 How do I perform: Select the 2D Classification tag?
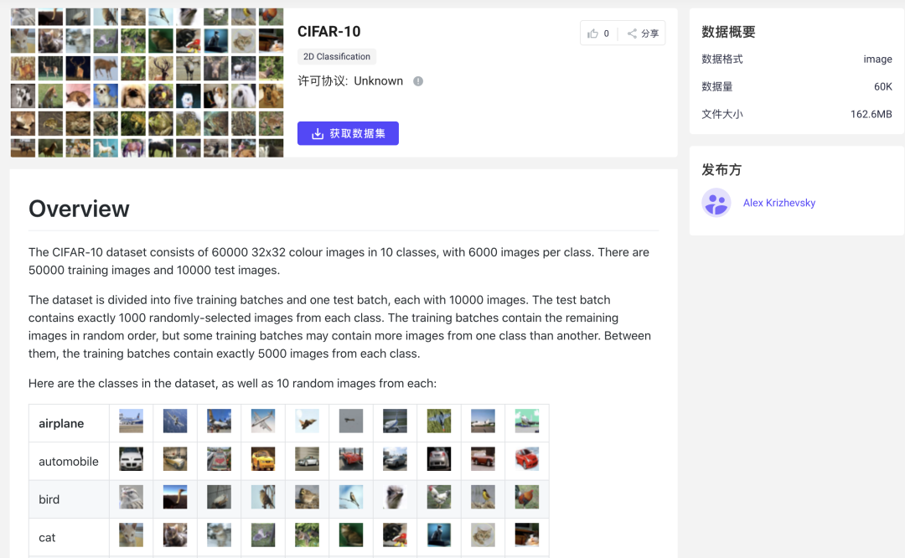[337, 56]
